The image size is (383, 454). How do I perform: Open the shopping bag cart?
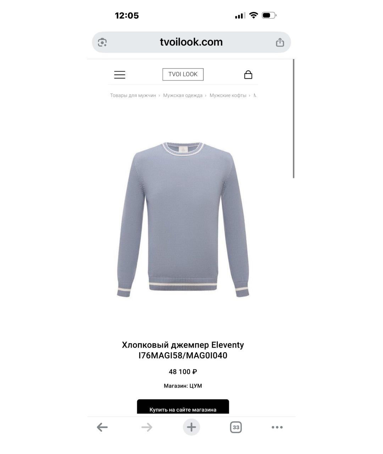[248, 74]
